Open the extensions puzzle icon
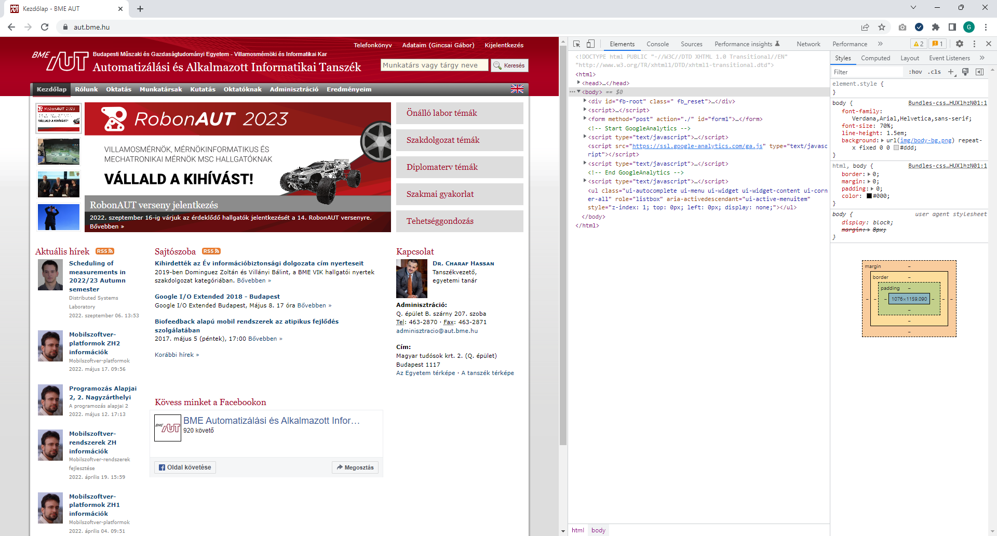Viewport: 997px width, 536px height. tap(936, 27)
